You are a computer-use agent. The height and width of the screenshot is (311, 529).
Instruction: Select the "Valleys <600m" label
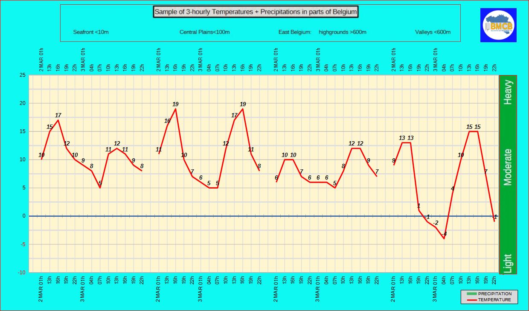[433, 32]
